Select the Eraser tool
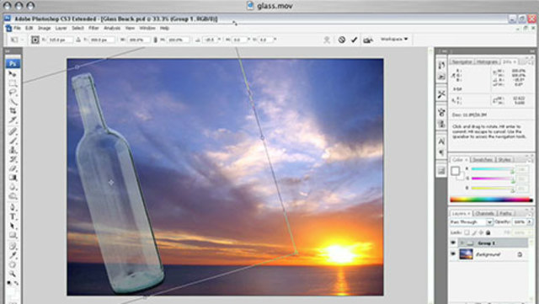 (13, 168)
